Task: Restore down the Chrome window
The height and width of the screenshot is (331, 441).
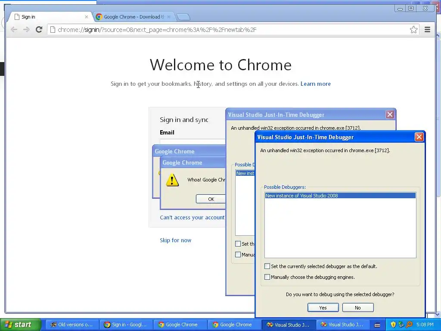Action: (x=411, y=9)
